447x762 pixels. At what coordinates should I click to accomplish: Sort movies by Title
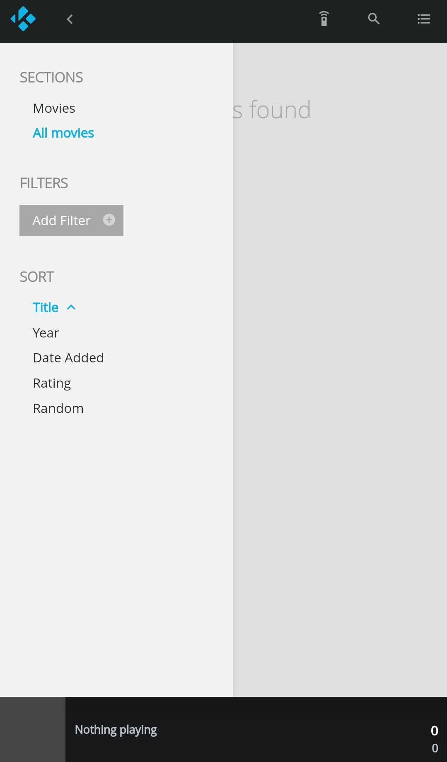point(46,308)
